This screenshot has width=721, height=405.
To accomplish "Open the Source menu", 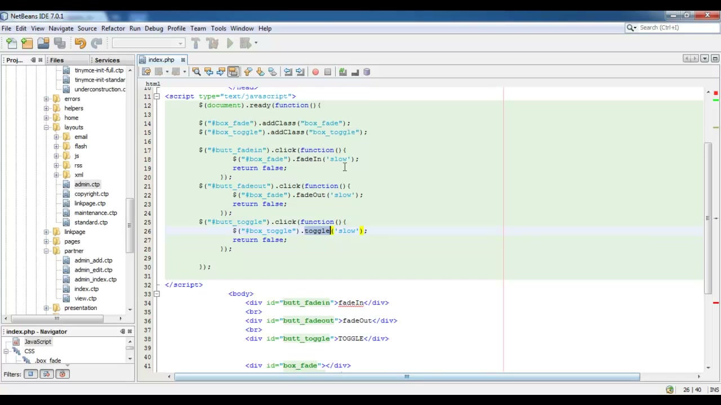I will (x=87, y=29).
